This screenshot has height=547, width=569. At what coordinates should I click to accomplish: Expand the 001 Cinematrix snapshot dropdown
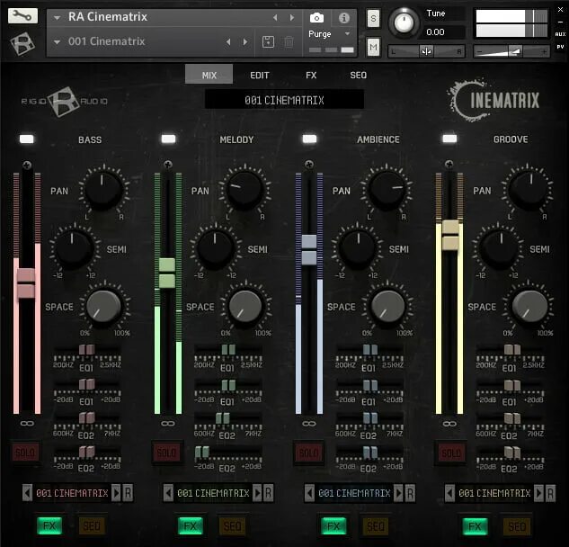tap(57, 41)
